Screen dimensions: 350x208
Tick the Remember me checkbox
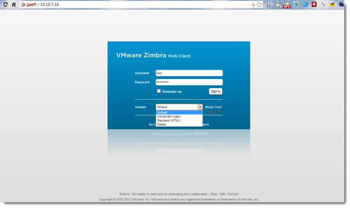(159, 91)
